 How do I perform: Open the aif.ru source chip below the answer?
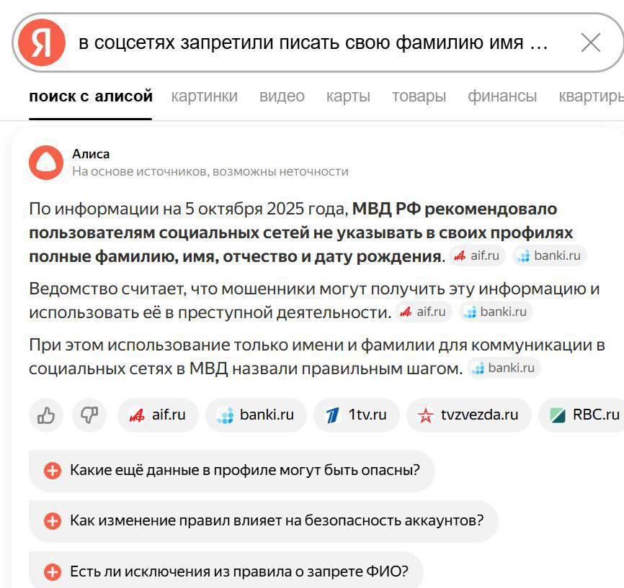[158, 415]
